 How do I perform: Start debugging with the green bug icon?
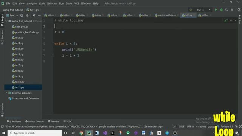[x=221, y=10]
